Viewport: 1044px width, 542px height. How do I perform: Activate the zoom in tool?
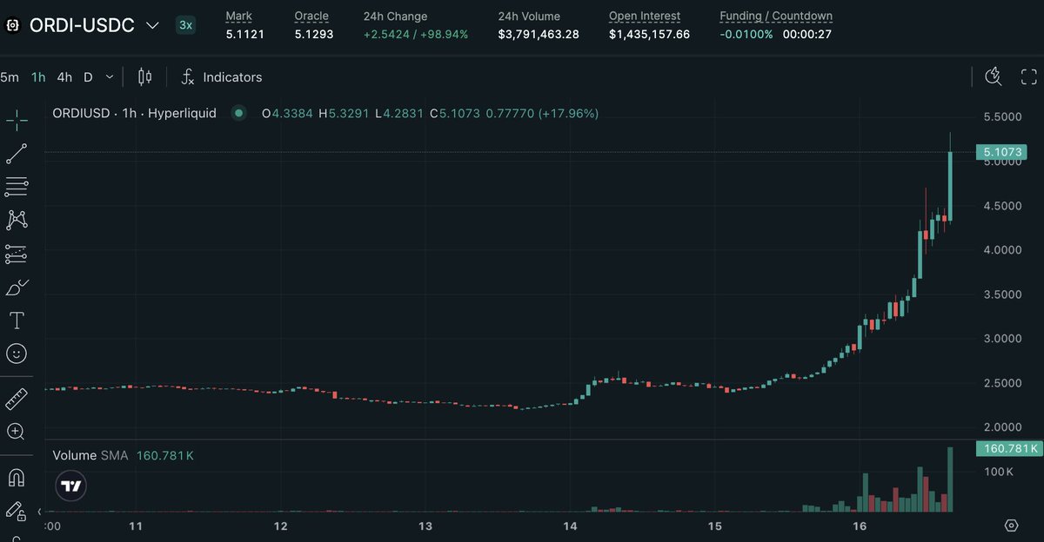[x=17, y=431]
